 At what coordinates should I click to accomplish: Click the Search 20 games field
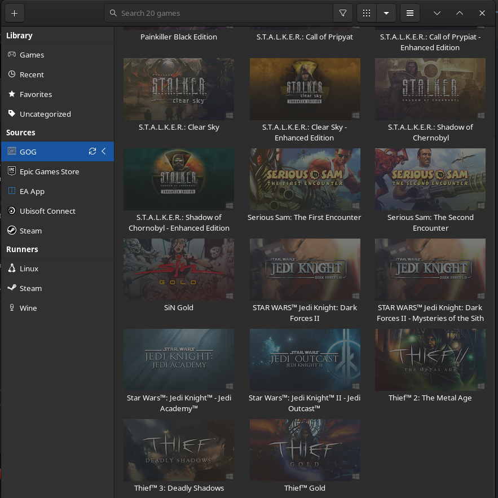(220, 13)
